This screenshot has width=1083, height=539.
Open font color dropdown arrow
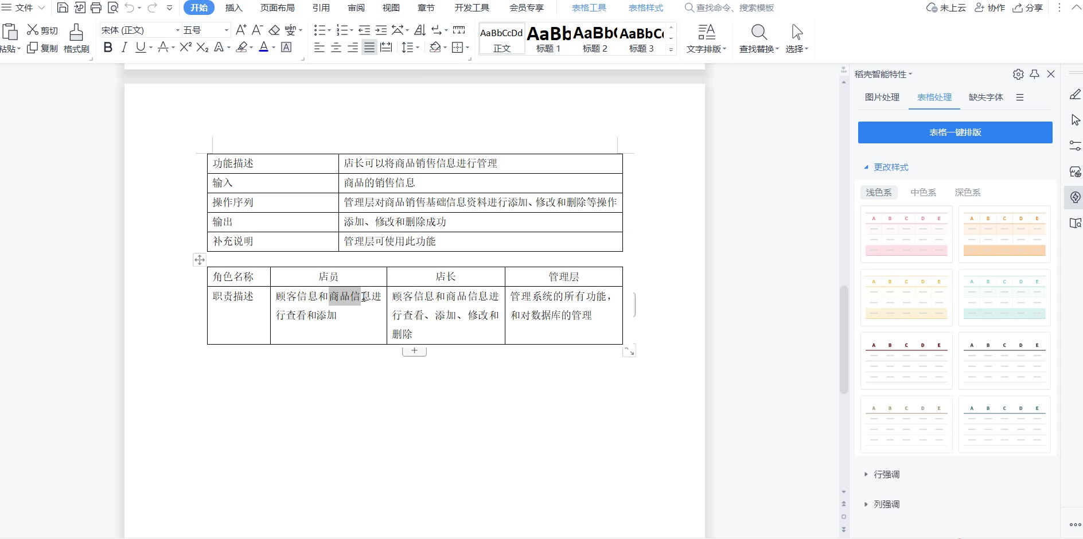click(274, 48)
